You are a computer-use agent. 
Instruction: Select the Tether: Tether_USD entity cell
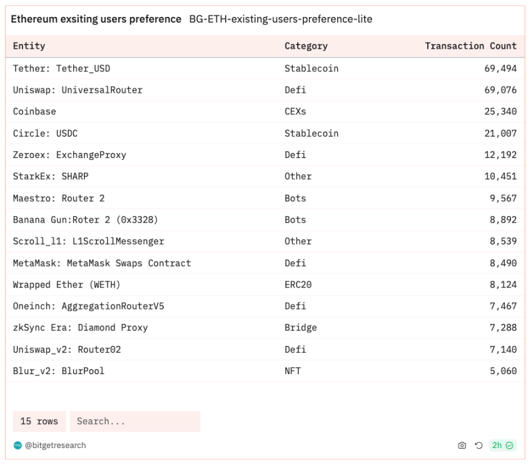click(61, 68)
